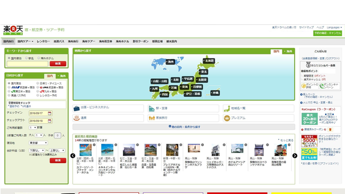Expand search by other purposes and conditions
Screen dimensions: 345x194
184,127
